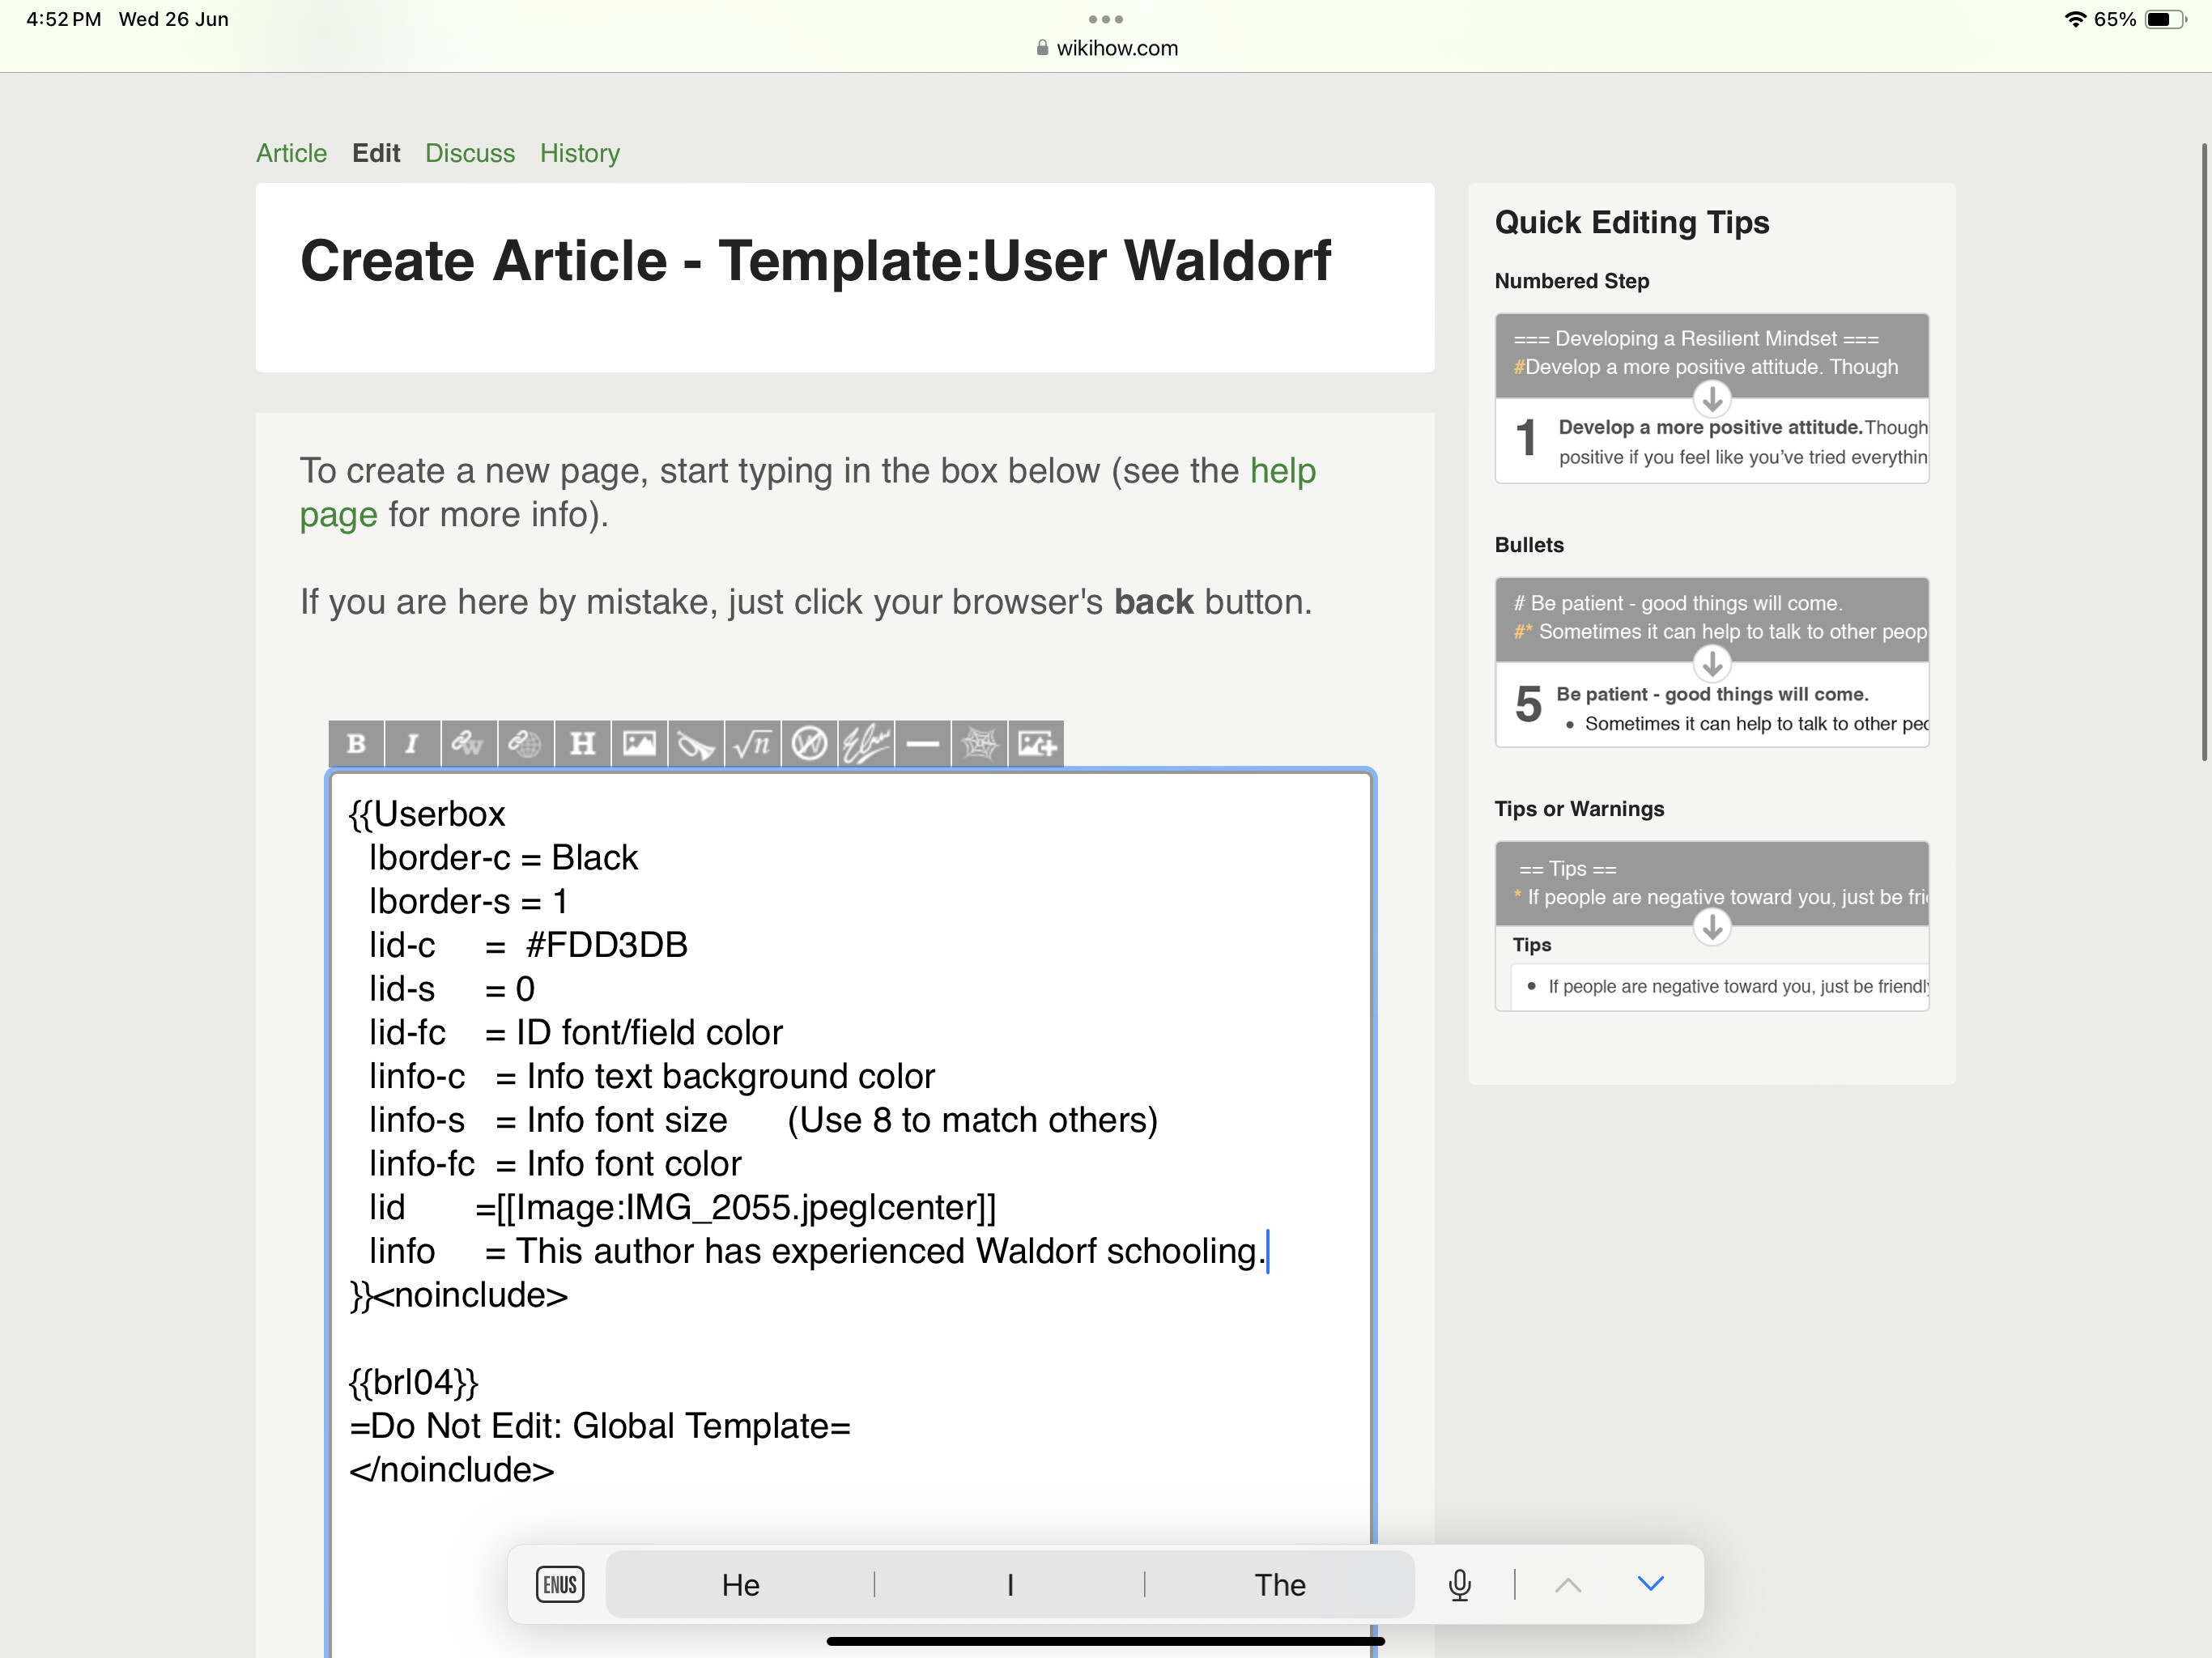The image size is (2212, 1658).
Task: Click the arrow in Tips example
Action: [x=1712, y=927]
